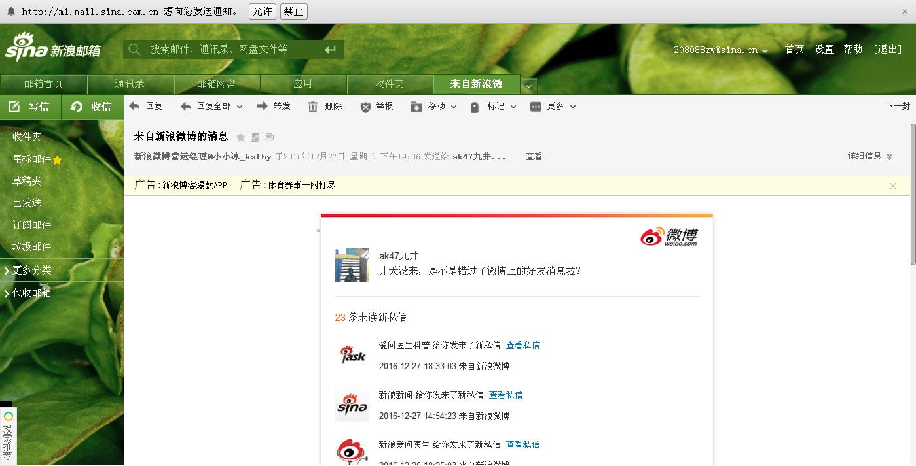Expand the 回复全部 dropdown arrow
The width and height of the screenshot is (916, 466).
(240, 107)
